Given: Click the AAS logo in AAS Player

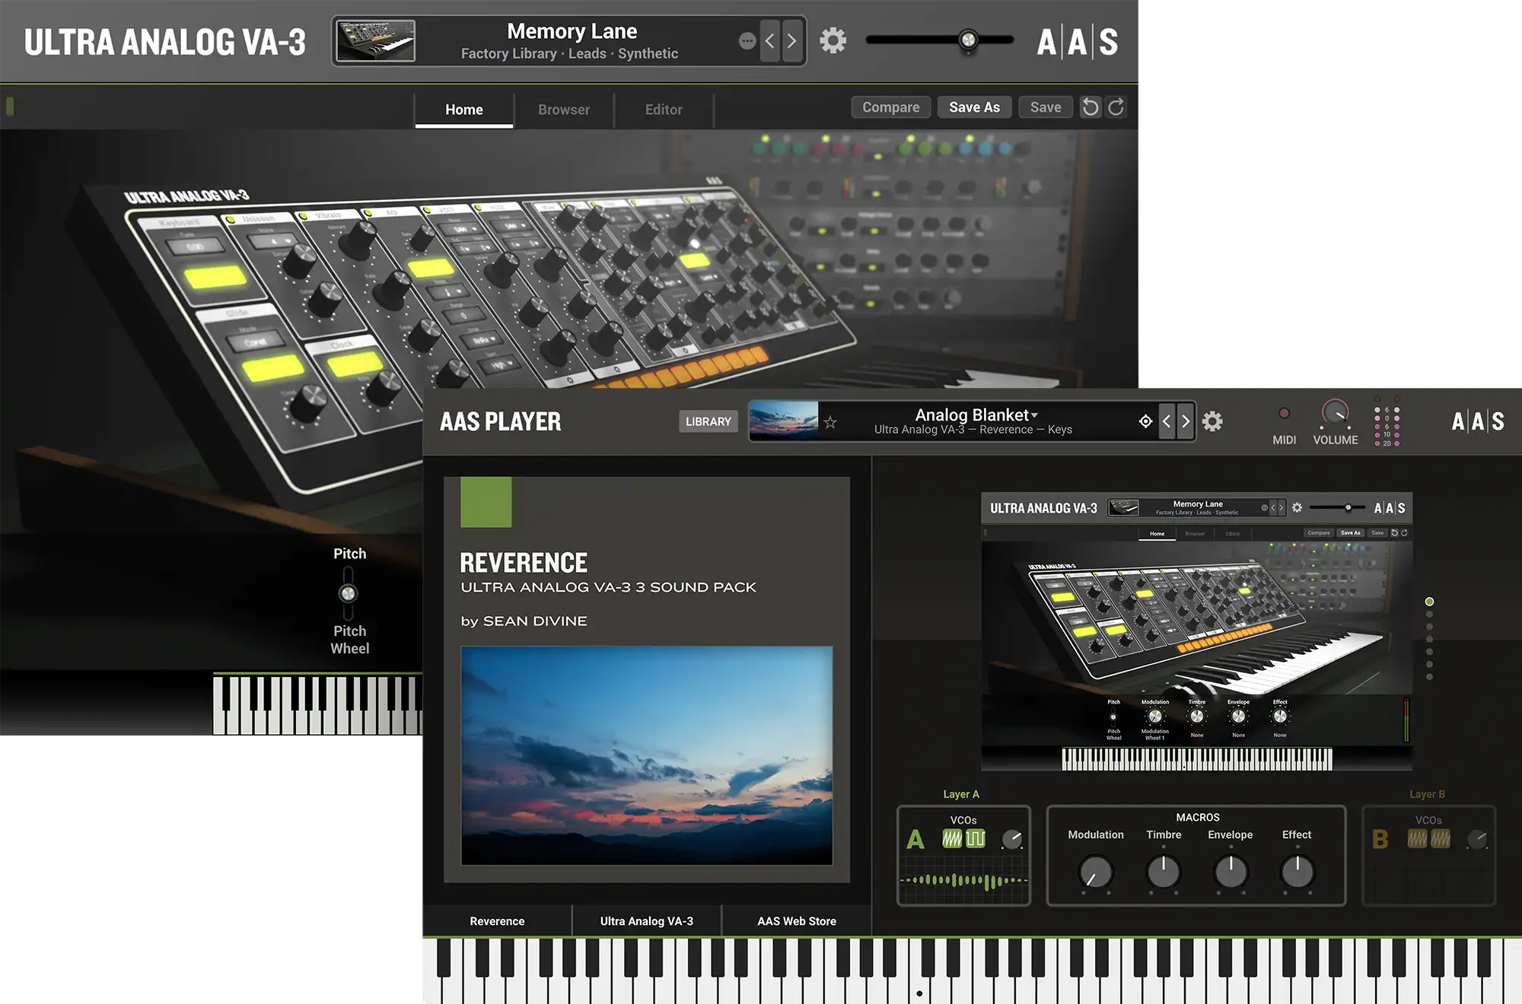Looking at the screenshot, I should (1477, 421).
